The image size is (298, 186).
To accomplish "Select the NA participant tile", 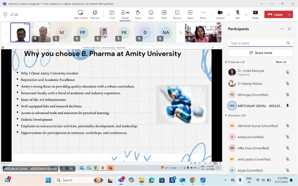I will [x=166, y=32].
